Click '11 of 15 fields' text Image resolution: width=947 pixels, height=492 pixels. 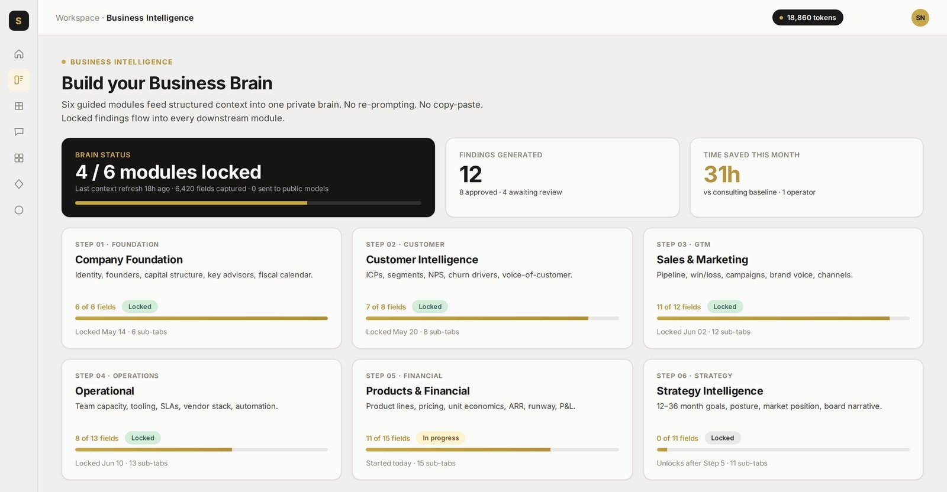pos(388,438)
